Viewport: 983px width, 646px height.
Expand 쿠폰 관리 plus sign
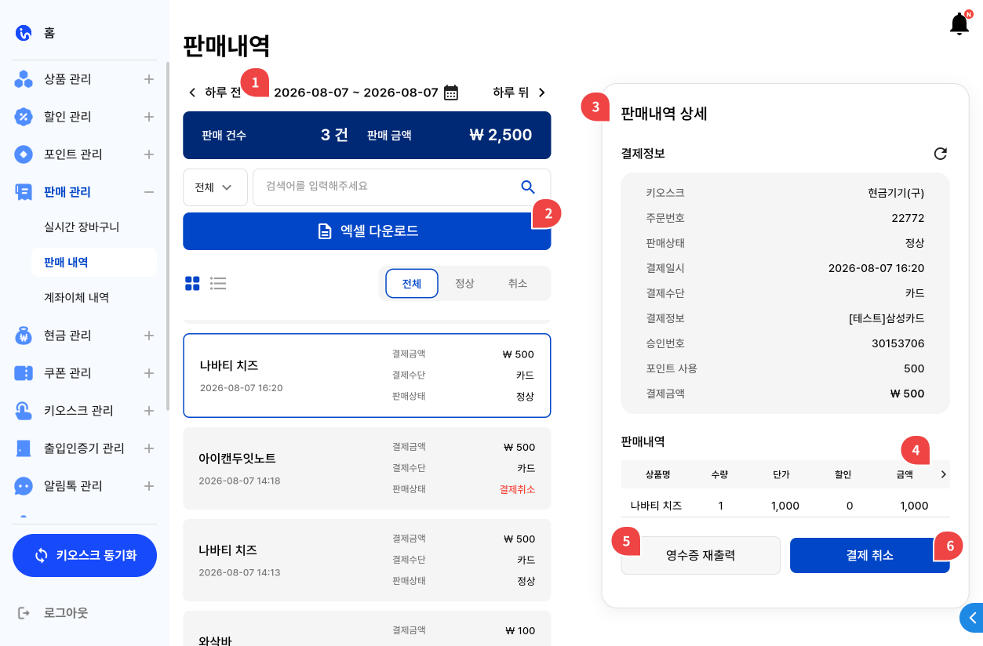pyautogui.click(x=149, y=373)
